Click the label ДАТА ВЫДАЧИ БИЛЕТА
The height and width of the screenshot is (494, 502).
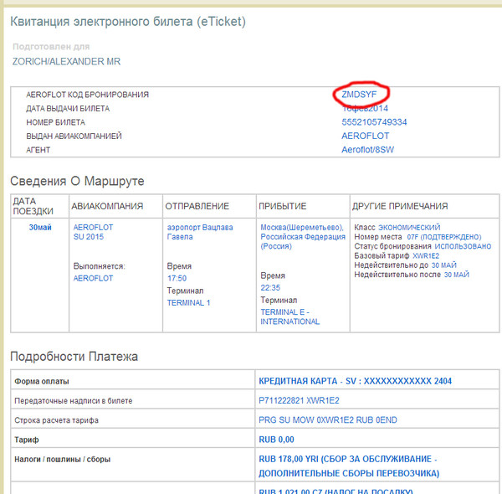pos(68,109)
